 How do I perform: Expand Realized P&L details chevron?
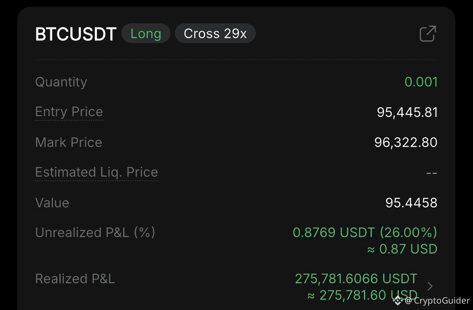click(430, 286)
